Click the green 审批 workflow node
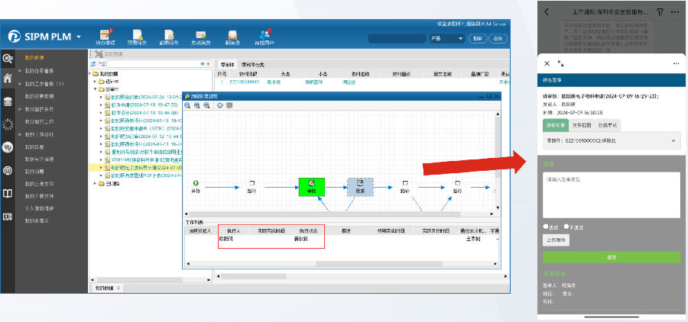Image resolution: width=688 pixels, height=322 pixels. (x=312, y=185)
